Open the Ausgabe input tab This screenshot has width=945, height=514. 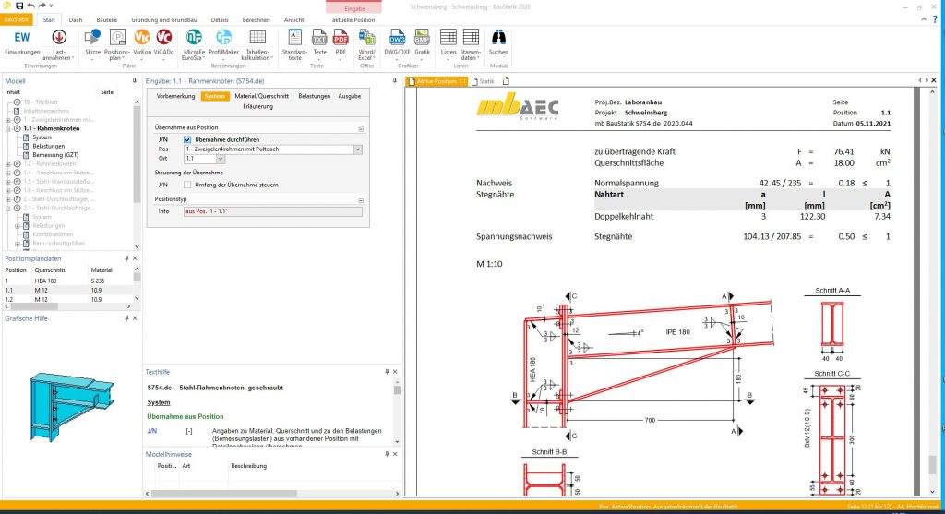click(350, 96)
